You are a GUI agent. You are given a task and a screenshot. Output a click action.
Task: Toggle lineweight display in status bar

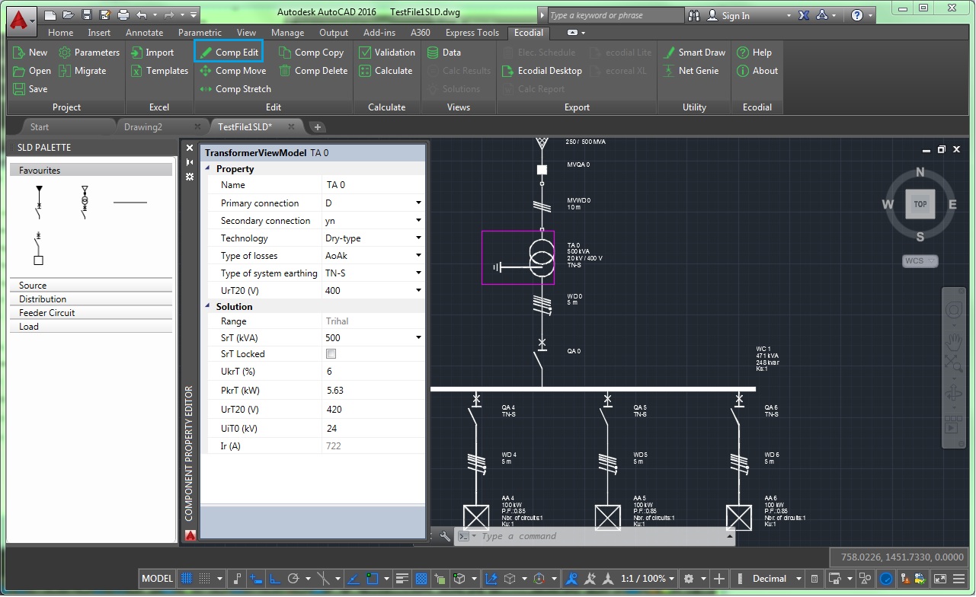pos(403,579)
